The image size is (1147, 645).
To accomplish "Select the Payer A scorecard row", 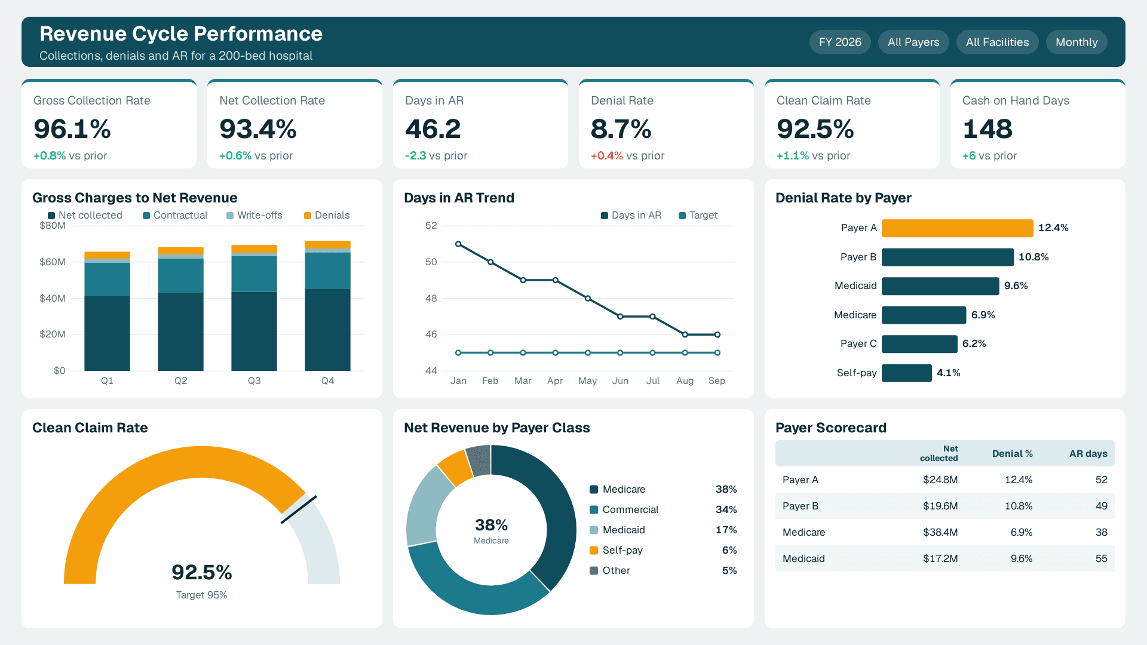I will pos(945,480).
